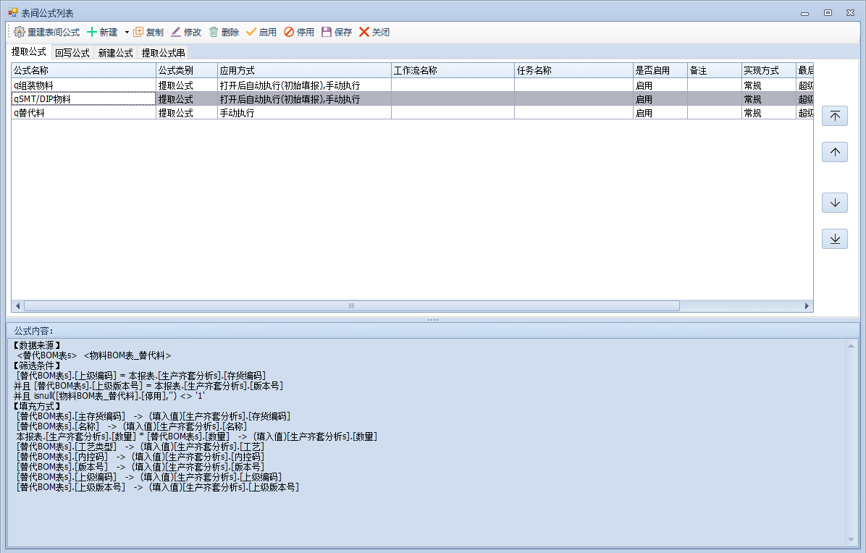Select the q替代料 formula row
Viewport: 866px width, 553px height.
[x=83, y=114]
